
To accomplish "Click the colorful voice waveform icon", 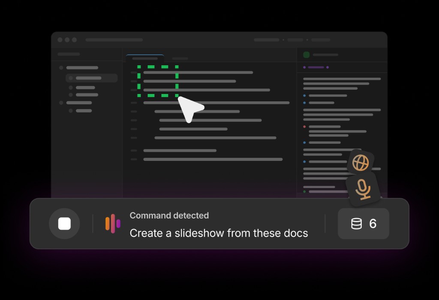I will coord(112,224).
